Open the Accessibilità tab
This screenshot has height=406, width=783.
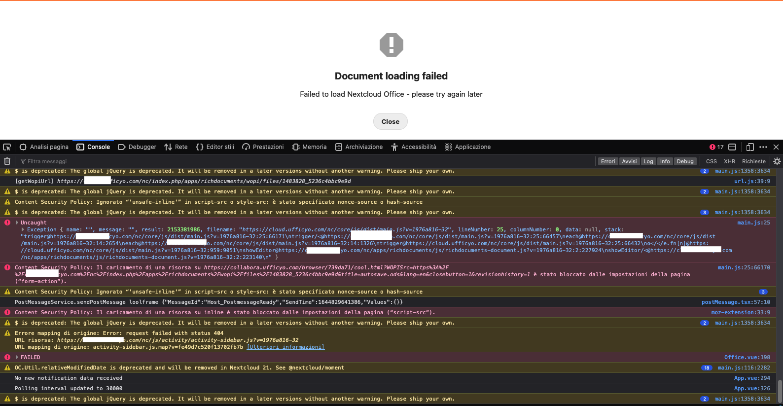[414, 147]
